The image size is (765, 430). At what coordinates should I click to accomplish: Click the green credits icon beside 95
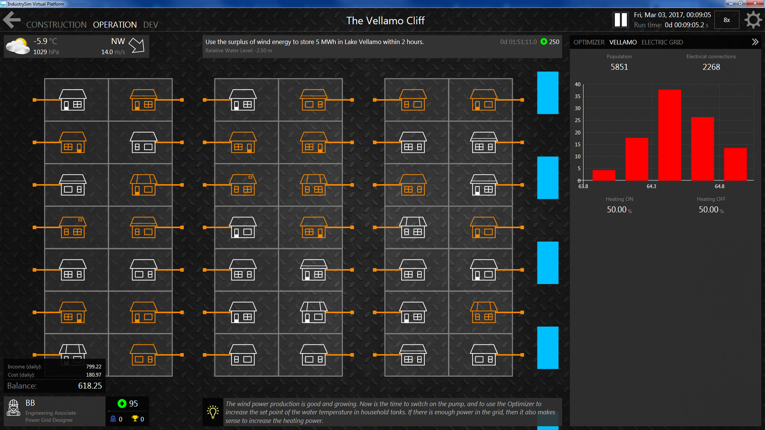[122, 404]
